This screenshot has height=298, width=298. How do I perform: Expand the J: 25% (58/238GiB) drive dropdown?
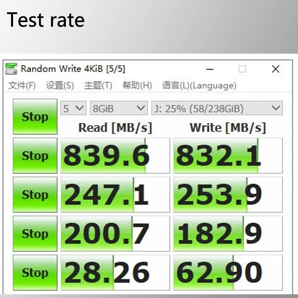coord(217,108)
